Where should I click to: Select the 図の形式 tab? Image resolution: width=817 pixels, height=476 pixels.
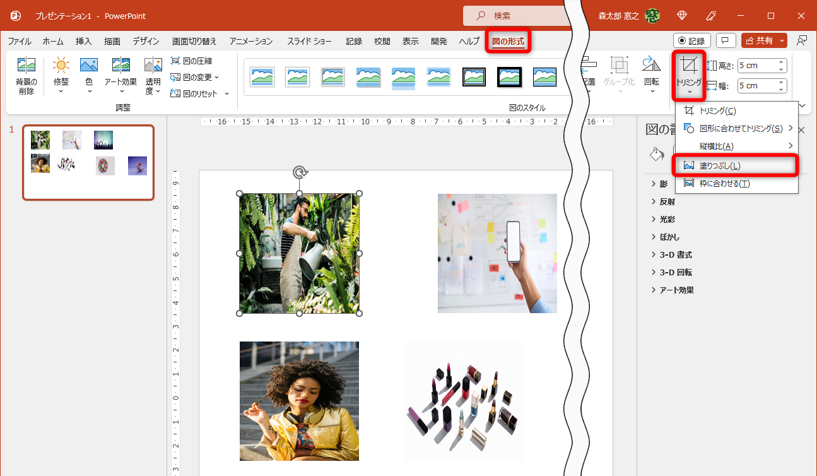[508, 41]
